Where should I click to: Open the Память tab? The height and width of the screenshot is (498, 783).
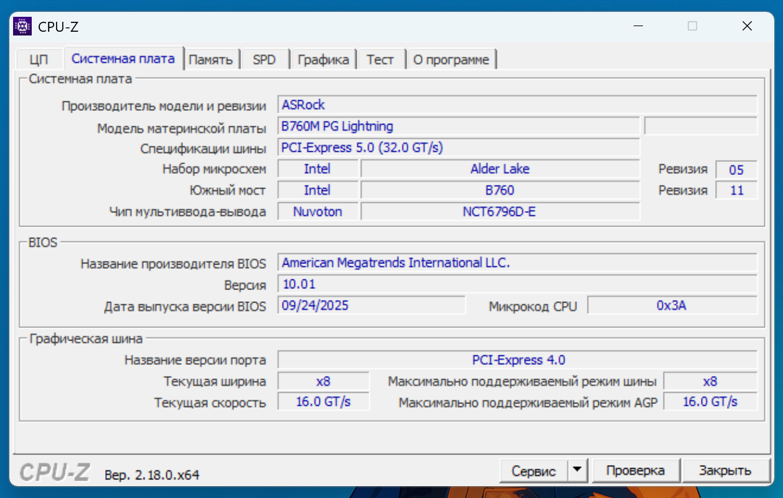[x=211, y=60]
